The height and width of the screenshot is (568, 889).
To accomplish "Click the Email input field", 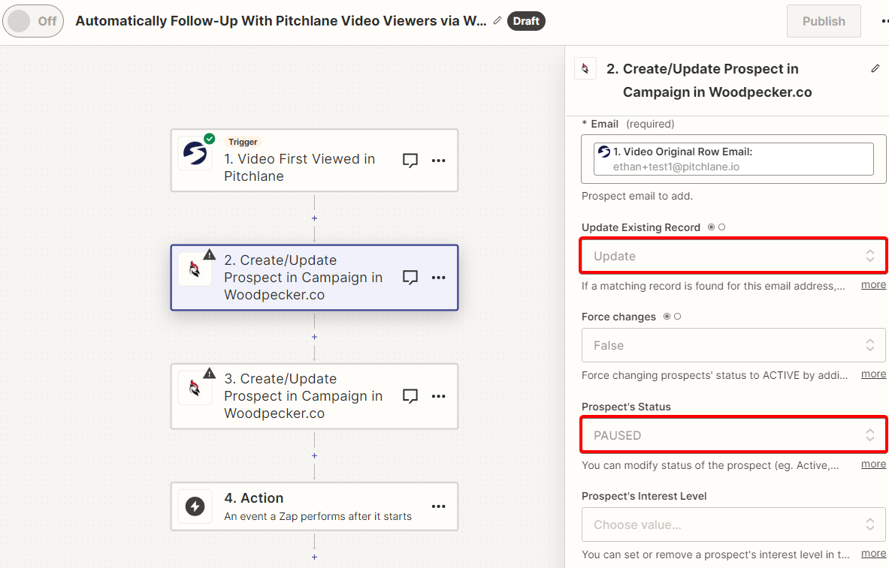I will click(x=733, y=159).
